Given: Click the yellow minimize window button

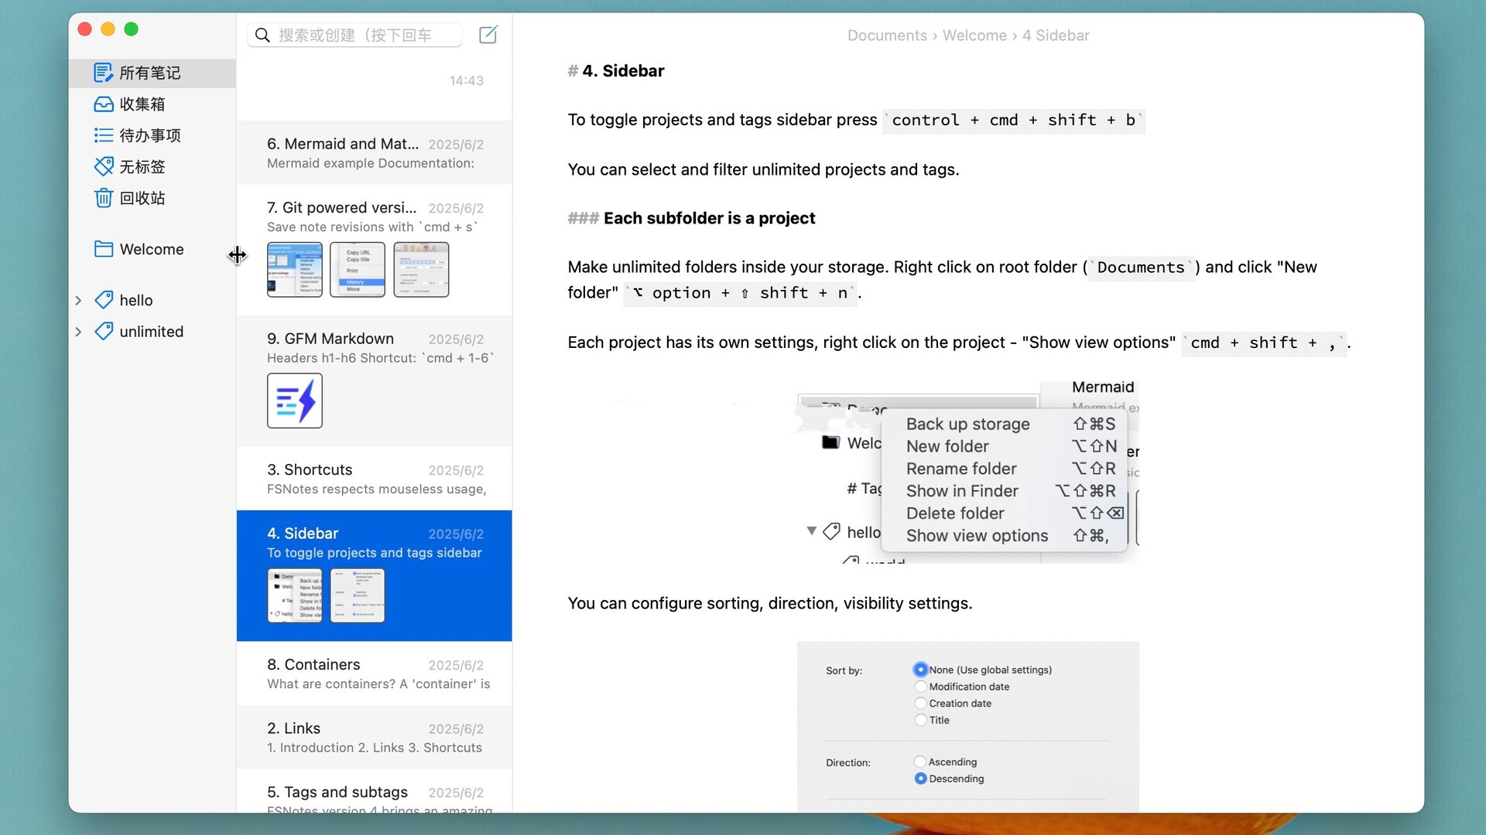Looking at the screenshot, I should [108, 29].
